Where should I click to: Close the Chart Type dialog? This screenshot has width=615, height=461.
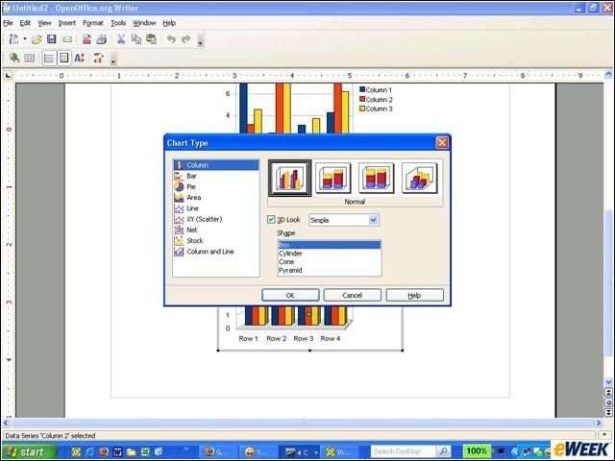pos(442,143)
